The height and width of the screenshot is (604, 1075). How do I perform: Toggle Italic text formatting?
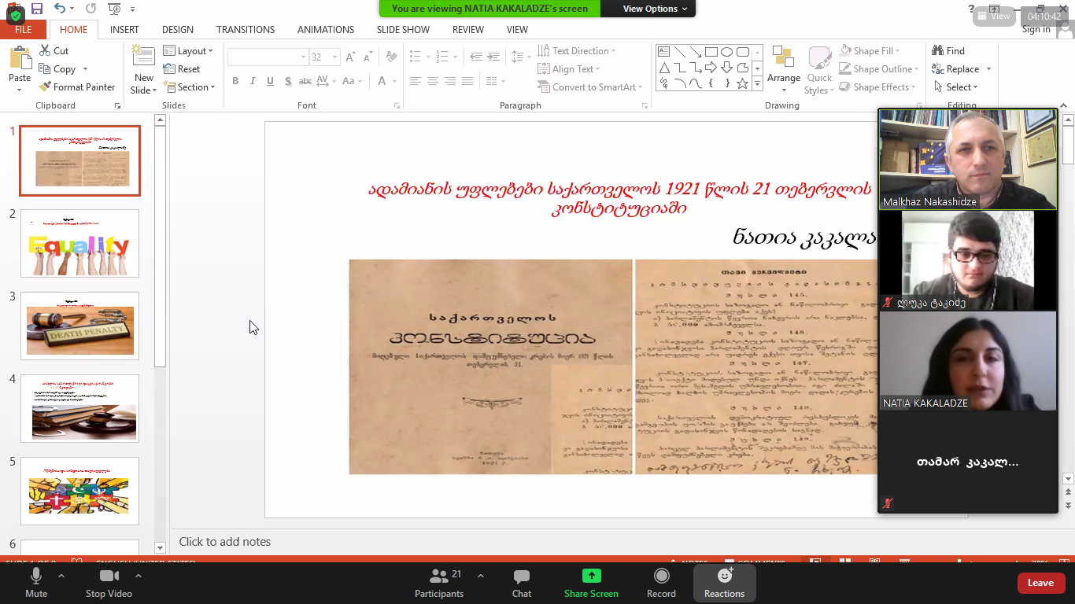click(253, 81)
